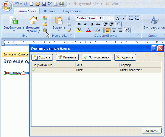Click the text highlight color button
165x137 pixels.
pyautogui.click(x=79, y=30)
